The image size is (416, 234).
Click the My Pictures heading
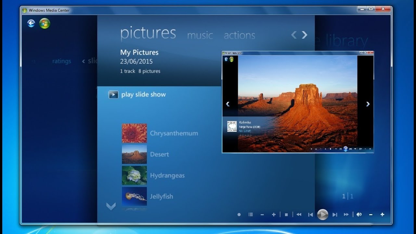pos(139,52)
